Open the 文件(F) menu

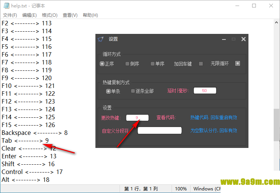(x=10, y=15)
